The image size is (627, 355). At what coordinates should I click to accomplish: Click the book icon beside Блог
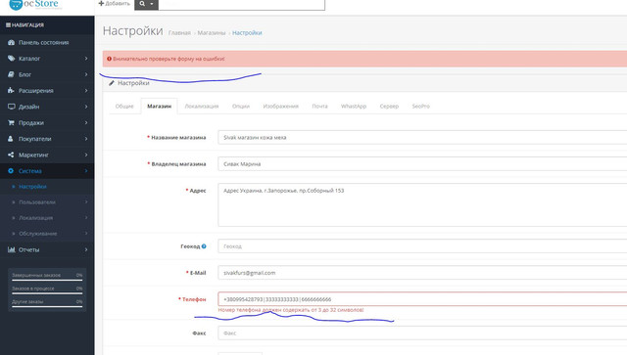(11, 74)
